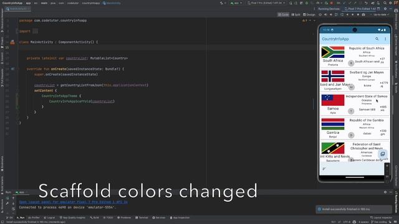Click 'UTF-8' encoding in status bar
399x224 pixels.
click(x=347, y=222)
